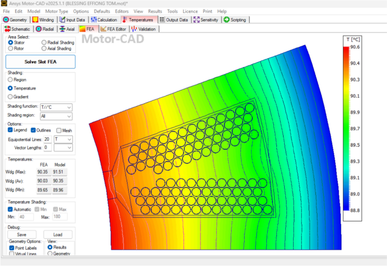Switch to the Schematic sub-tab
The width and height of the screenshot is (387, 266).
[18, 28]
